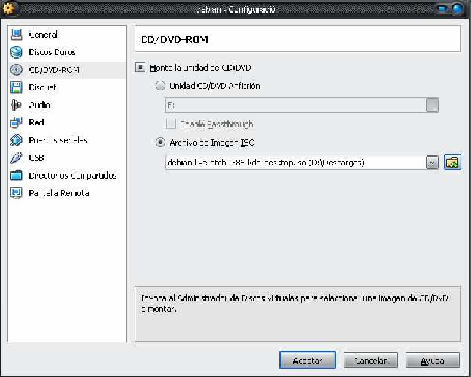Click the Ayuda help button
Screen dimensions: 471x377
click(432, 361)
